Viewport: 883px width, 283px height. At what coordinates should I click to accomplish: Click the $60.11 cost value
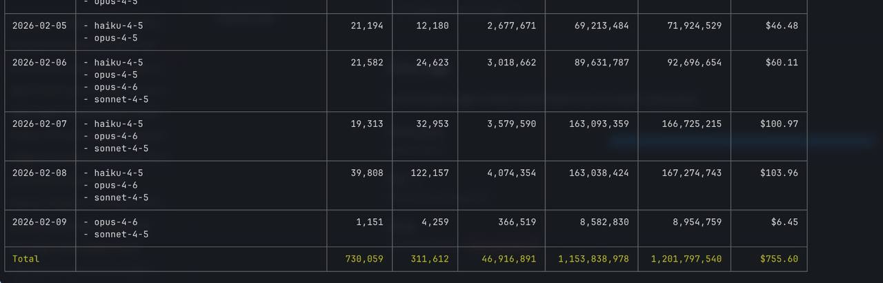click(x=782, y=62)
